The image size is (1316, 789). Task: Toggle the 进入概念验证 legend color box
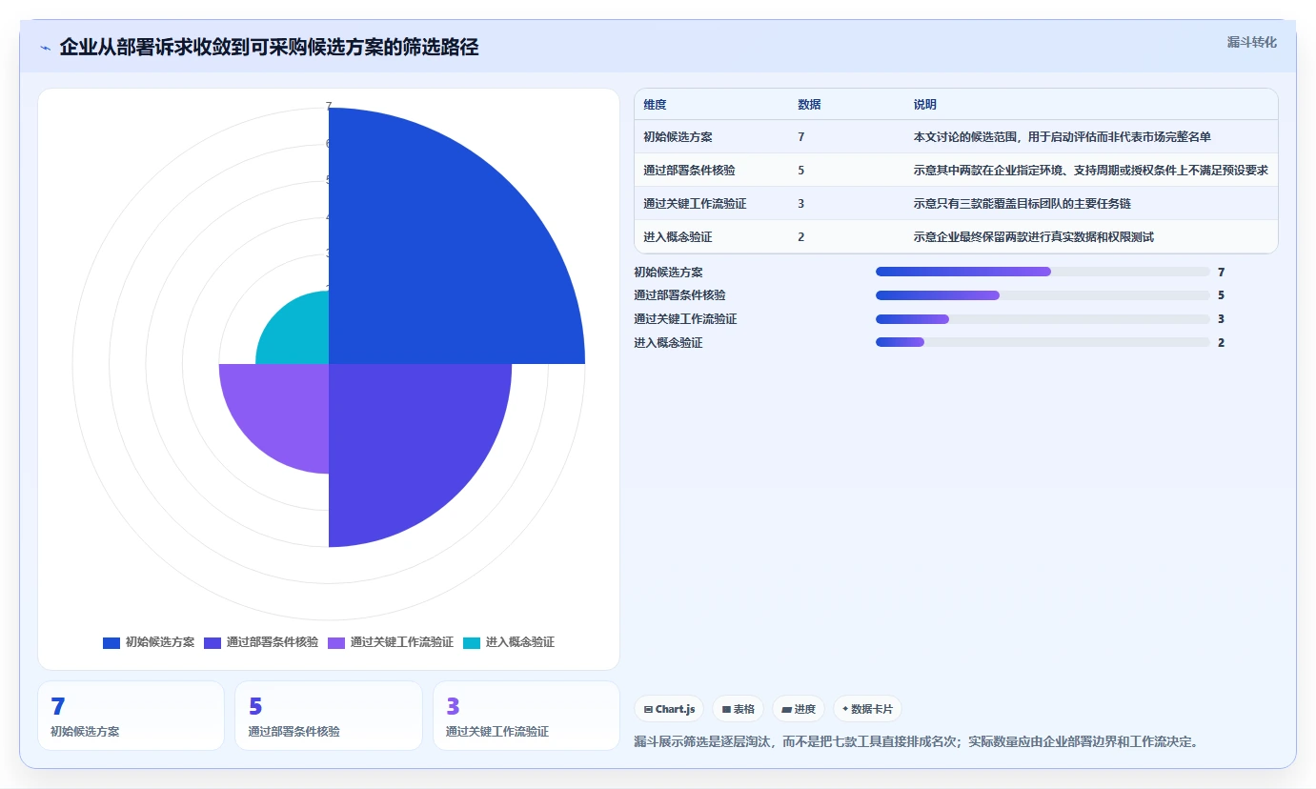472,642
